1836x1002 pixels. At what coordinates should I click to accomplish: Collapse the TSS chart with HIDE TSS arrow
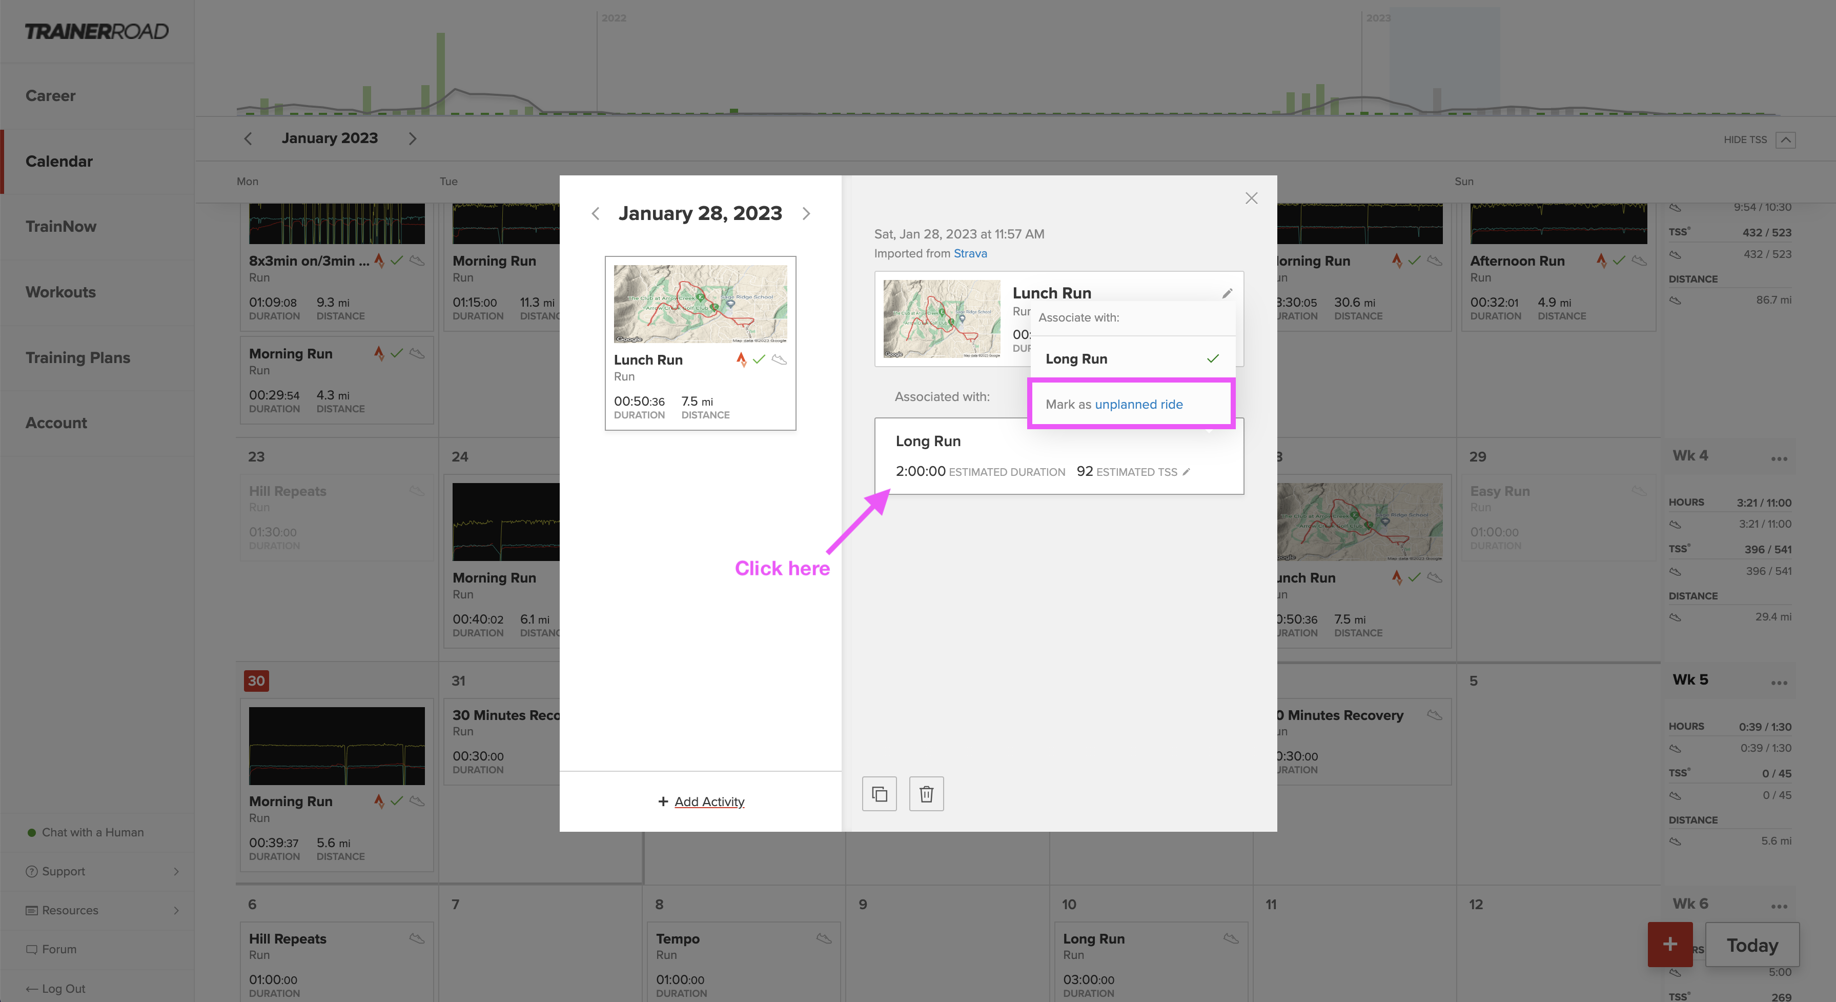click(1785, 140)
